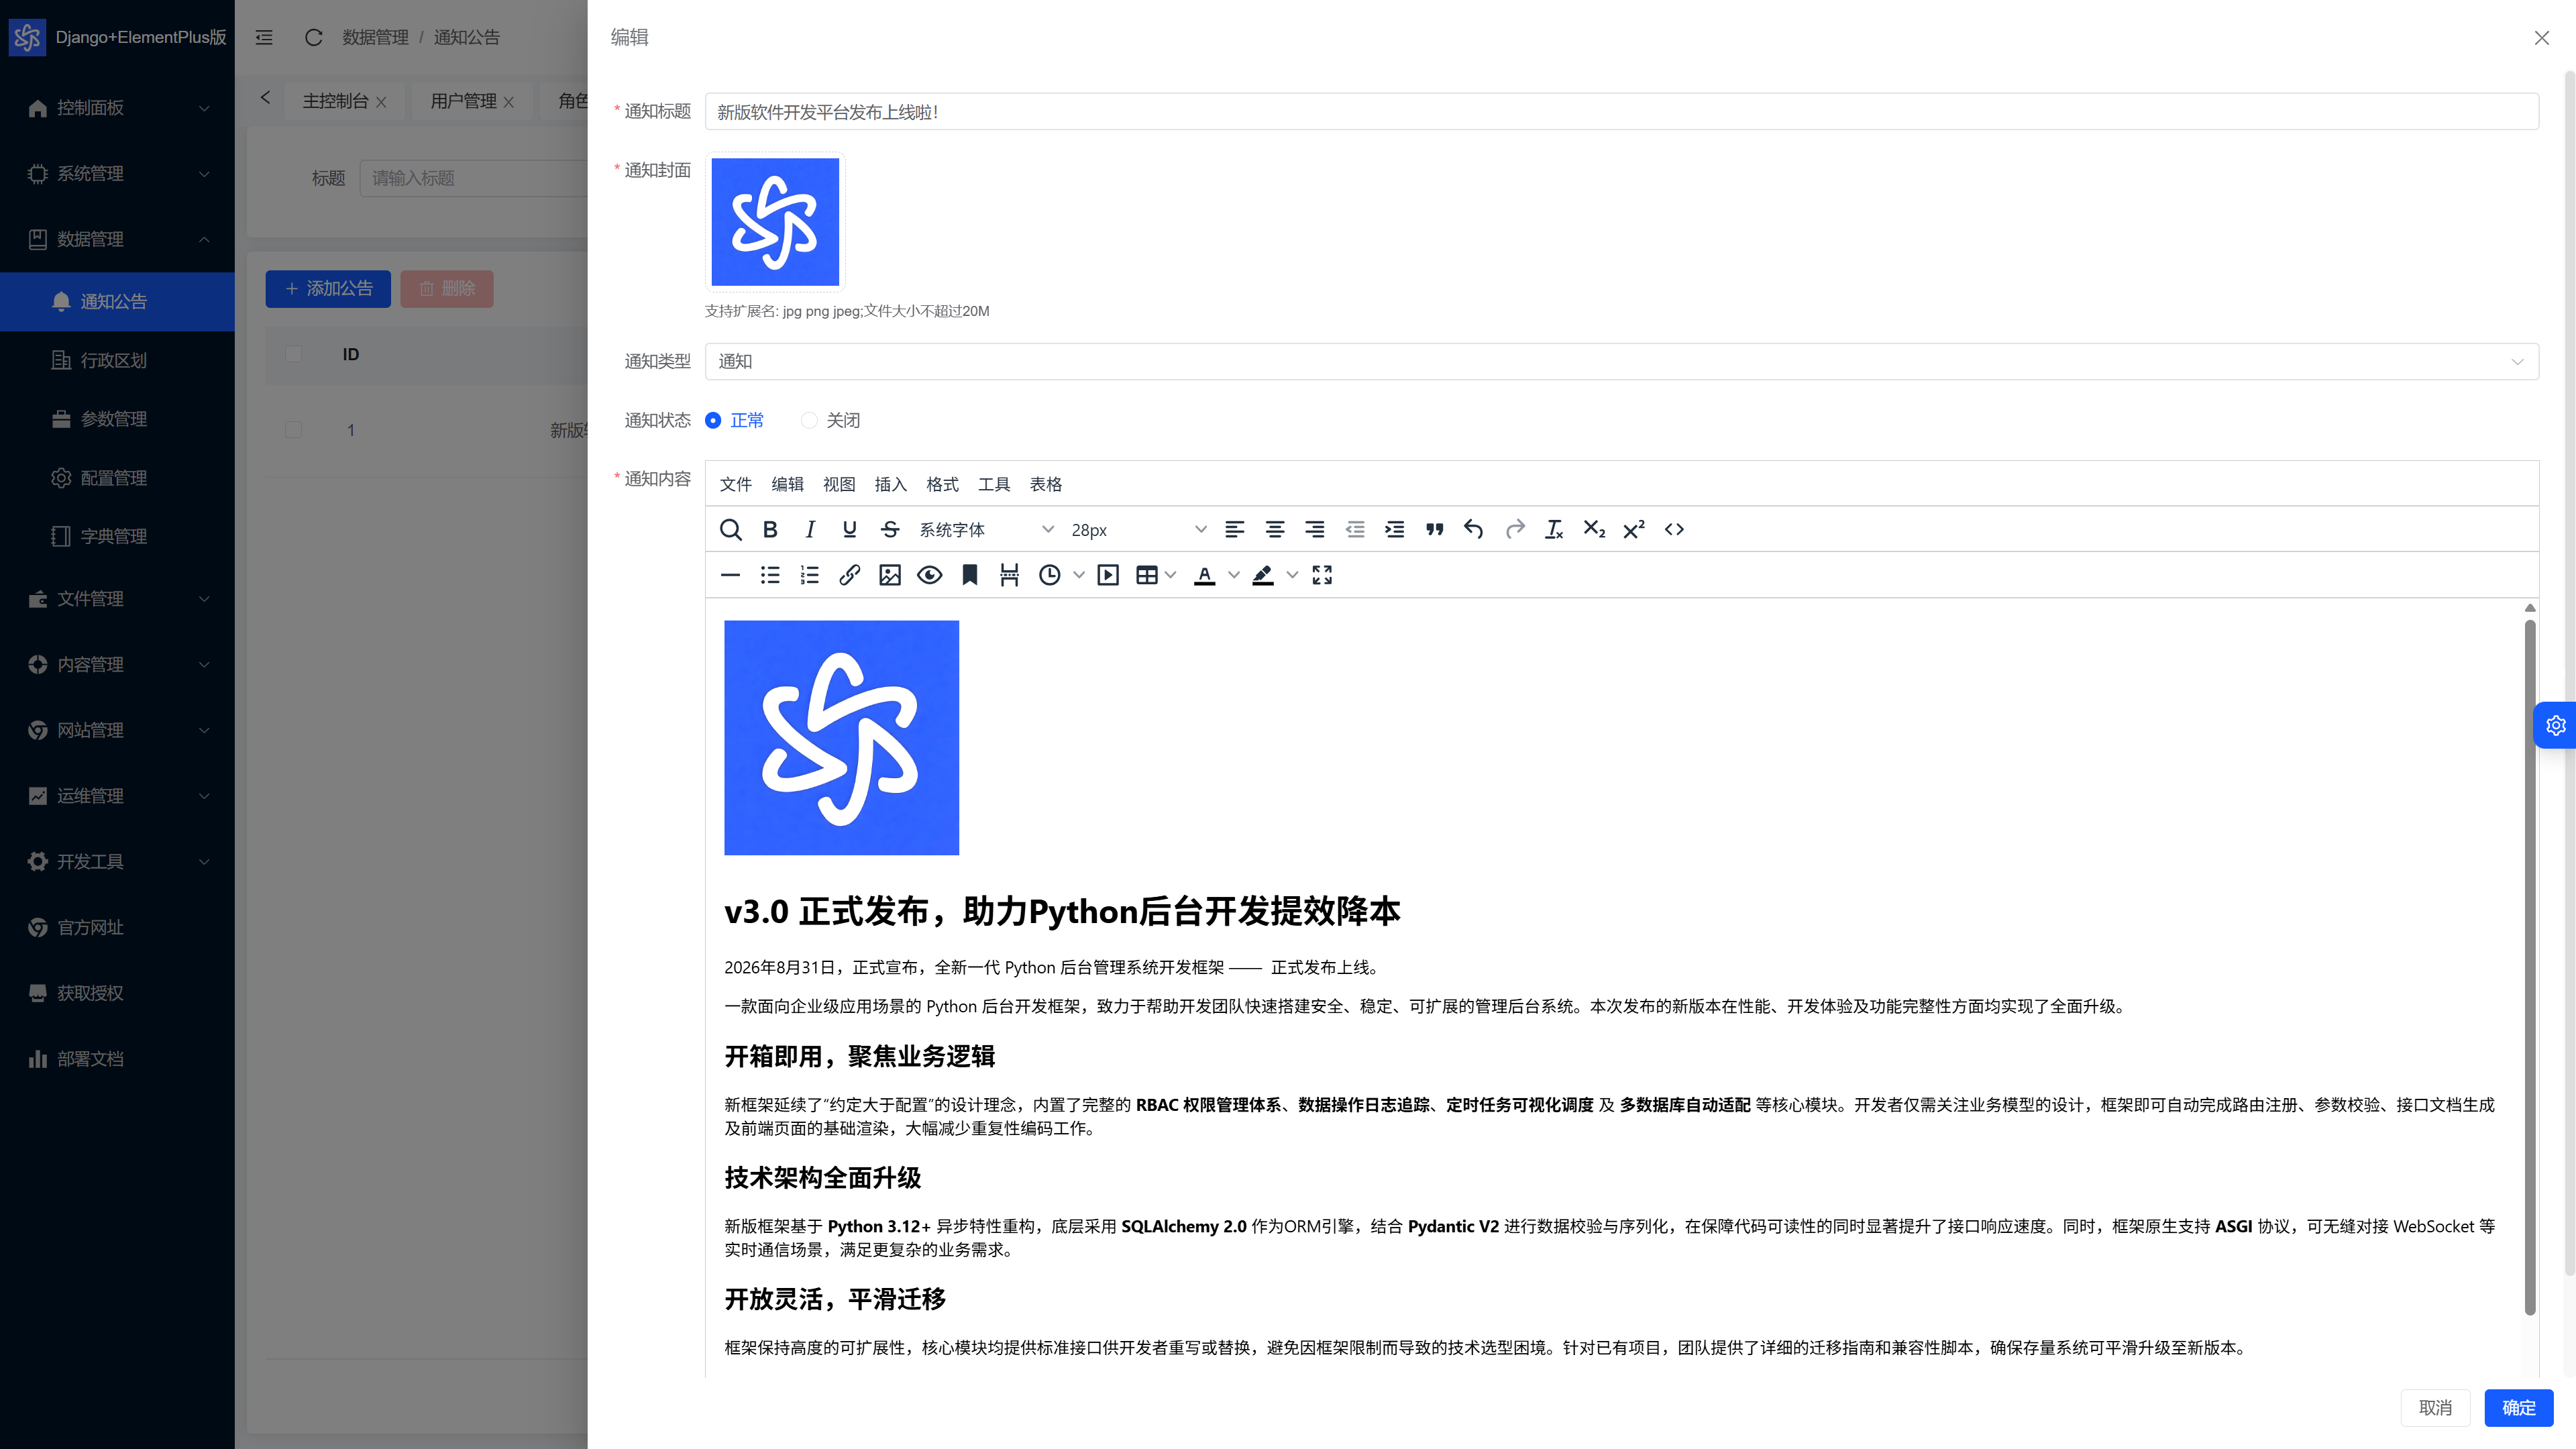Click 通知标题 input field
Image resolution: width=2576 pixels, height=1449 pixels.
tap(1621, 111)
